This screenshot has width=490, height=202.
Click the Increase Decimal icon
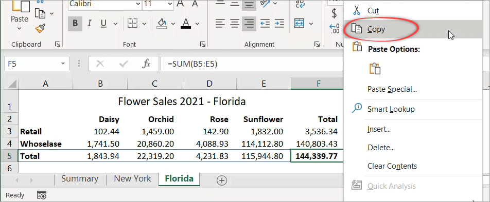335,29
